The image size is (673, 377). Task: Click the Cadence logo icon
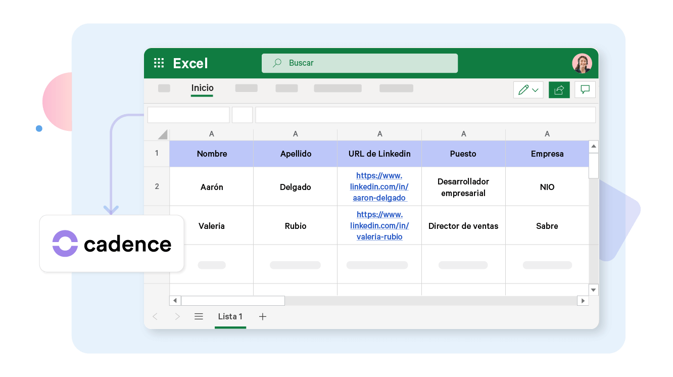[x=64, y=244]
